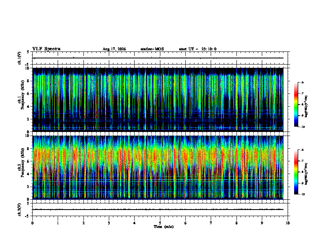Click the ch.3(V) waveform axis label
The height and width of the screenshot is (250, 324).
point(20,210)
